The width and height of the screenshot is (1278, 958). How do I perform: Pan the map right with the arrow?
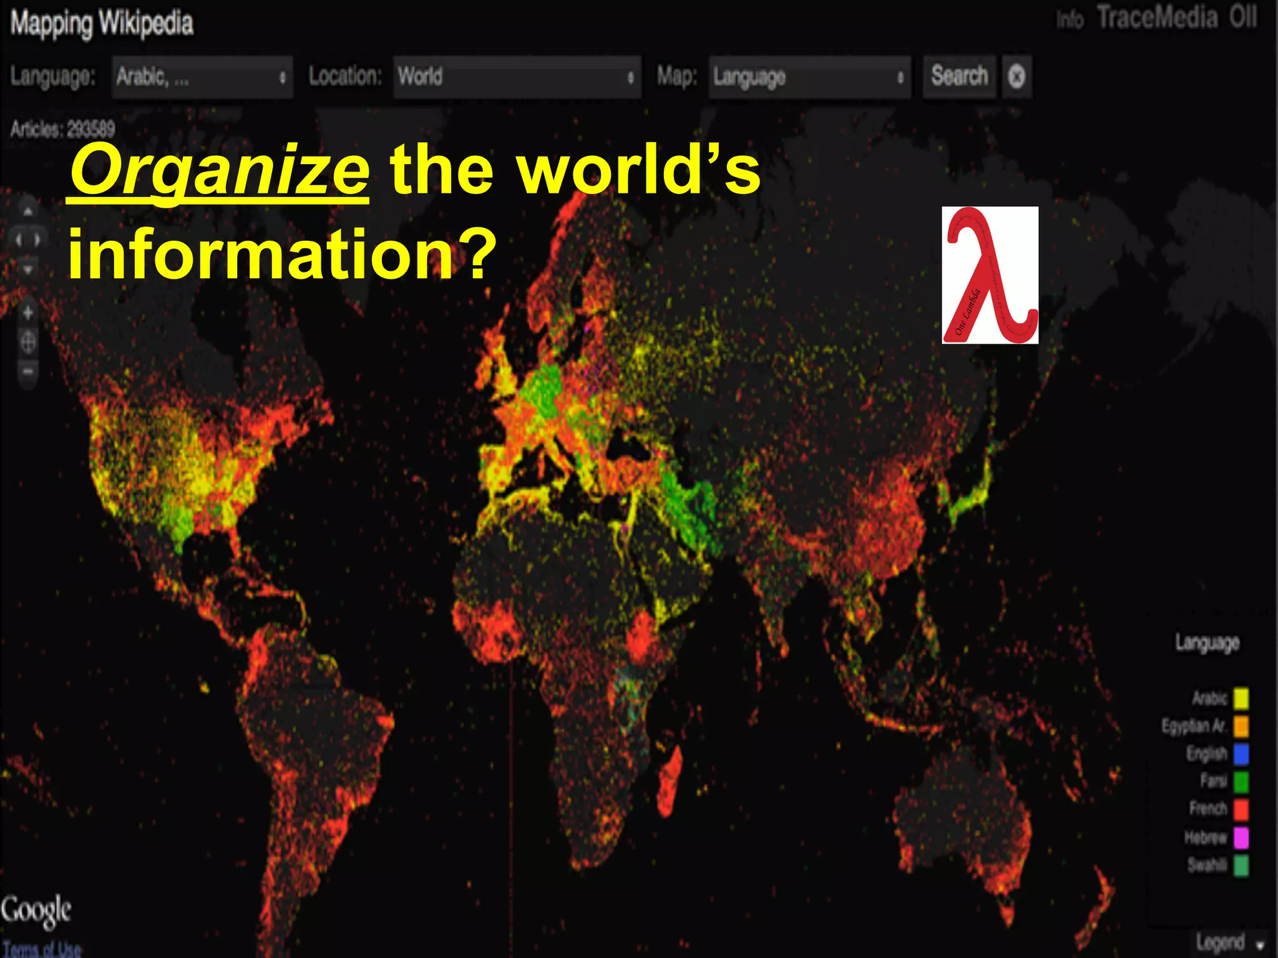(x=38, y=239)
